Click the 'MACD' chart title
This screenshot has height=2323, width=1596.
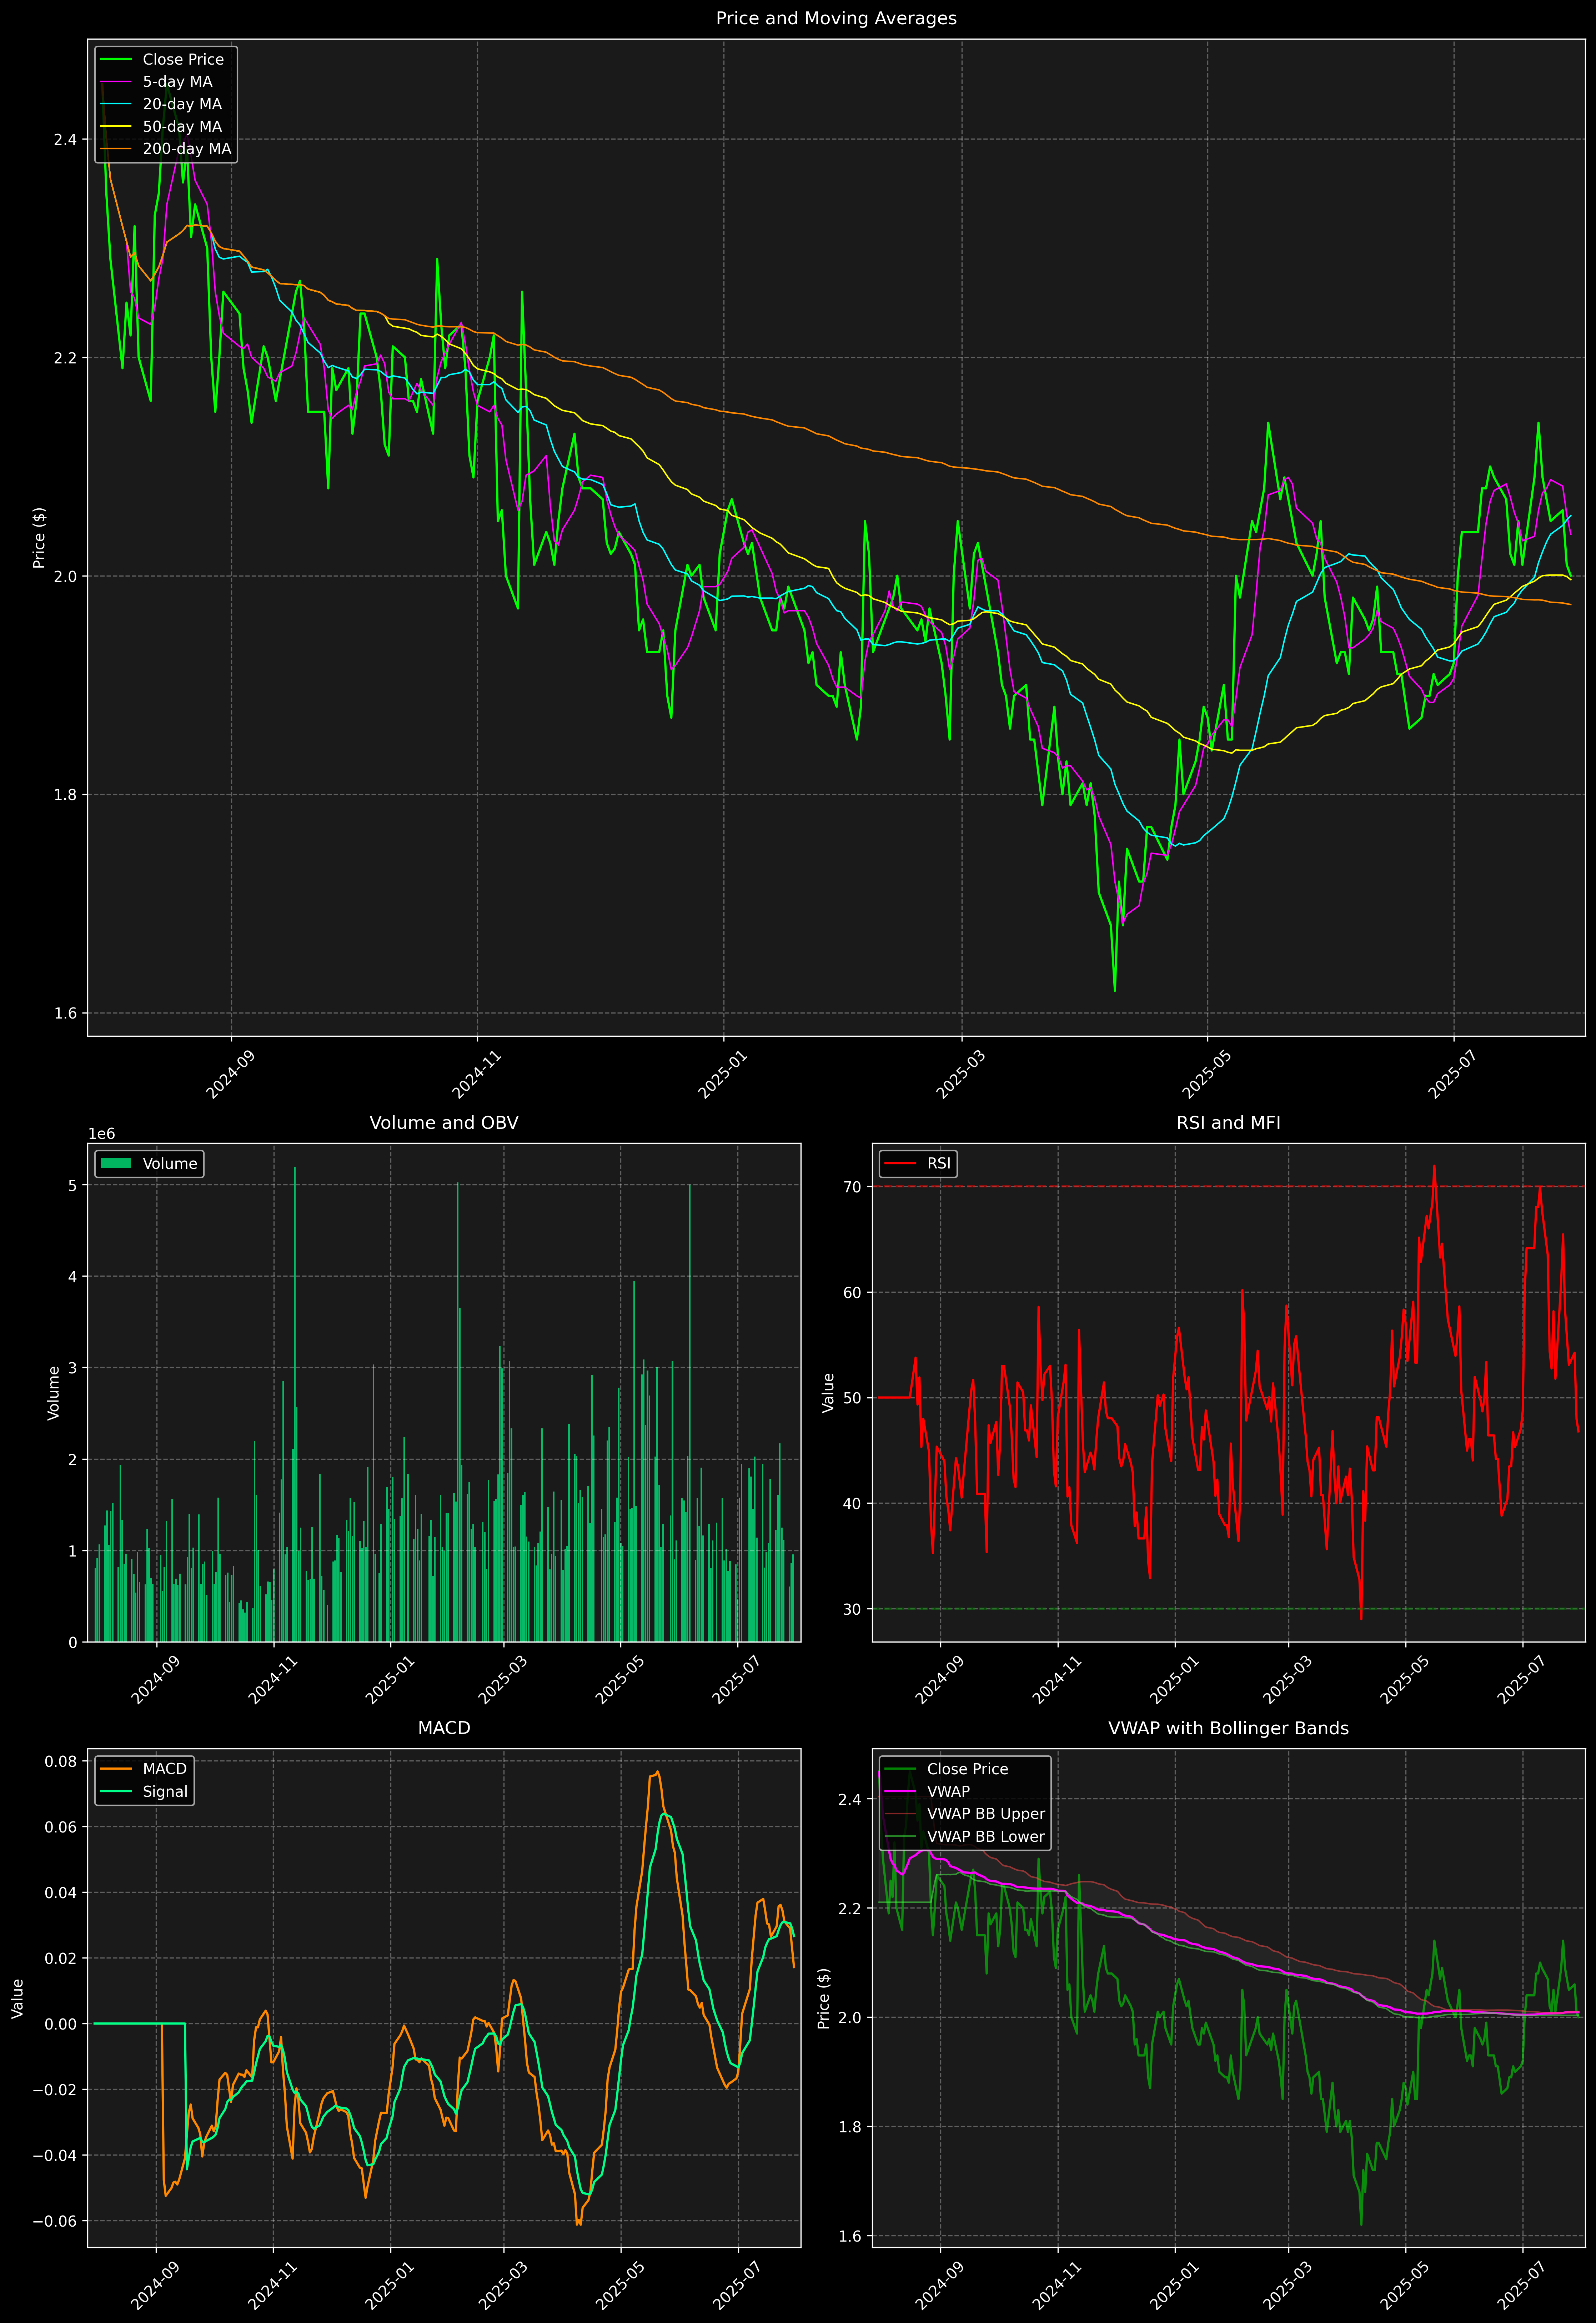(444, 1728)
